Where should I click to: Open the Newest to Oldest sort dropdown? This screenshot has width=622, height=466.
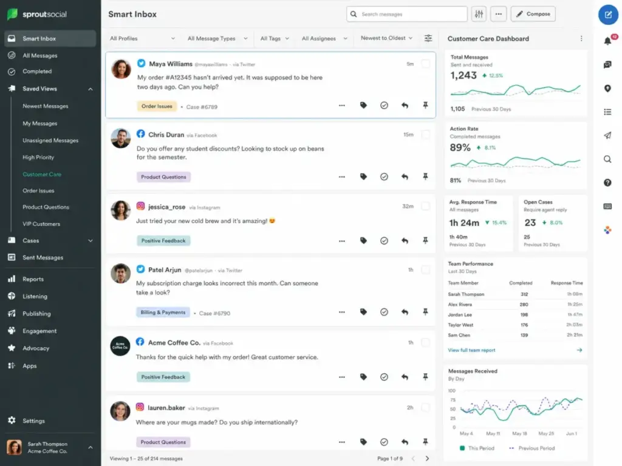point(386,38)
